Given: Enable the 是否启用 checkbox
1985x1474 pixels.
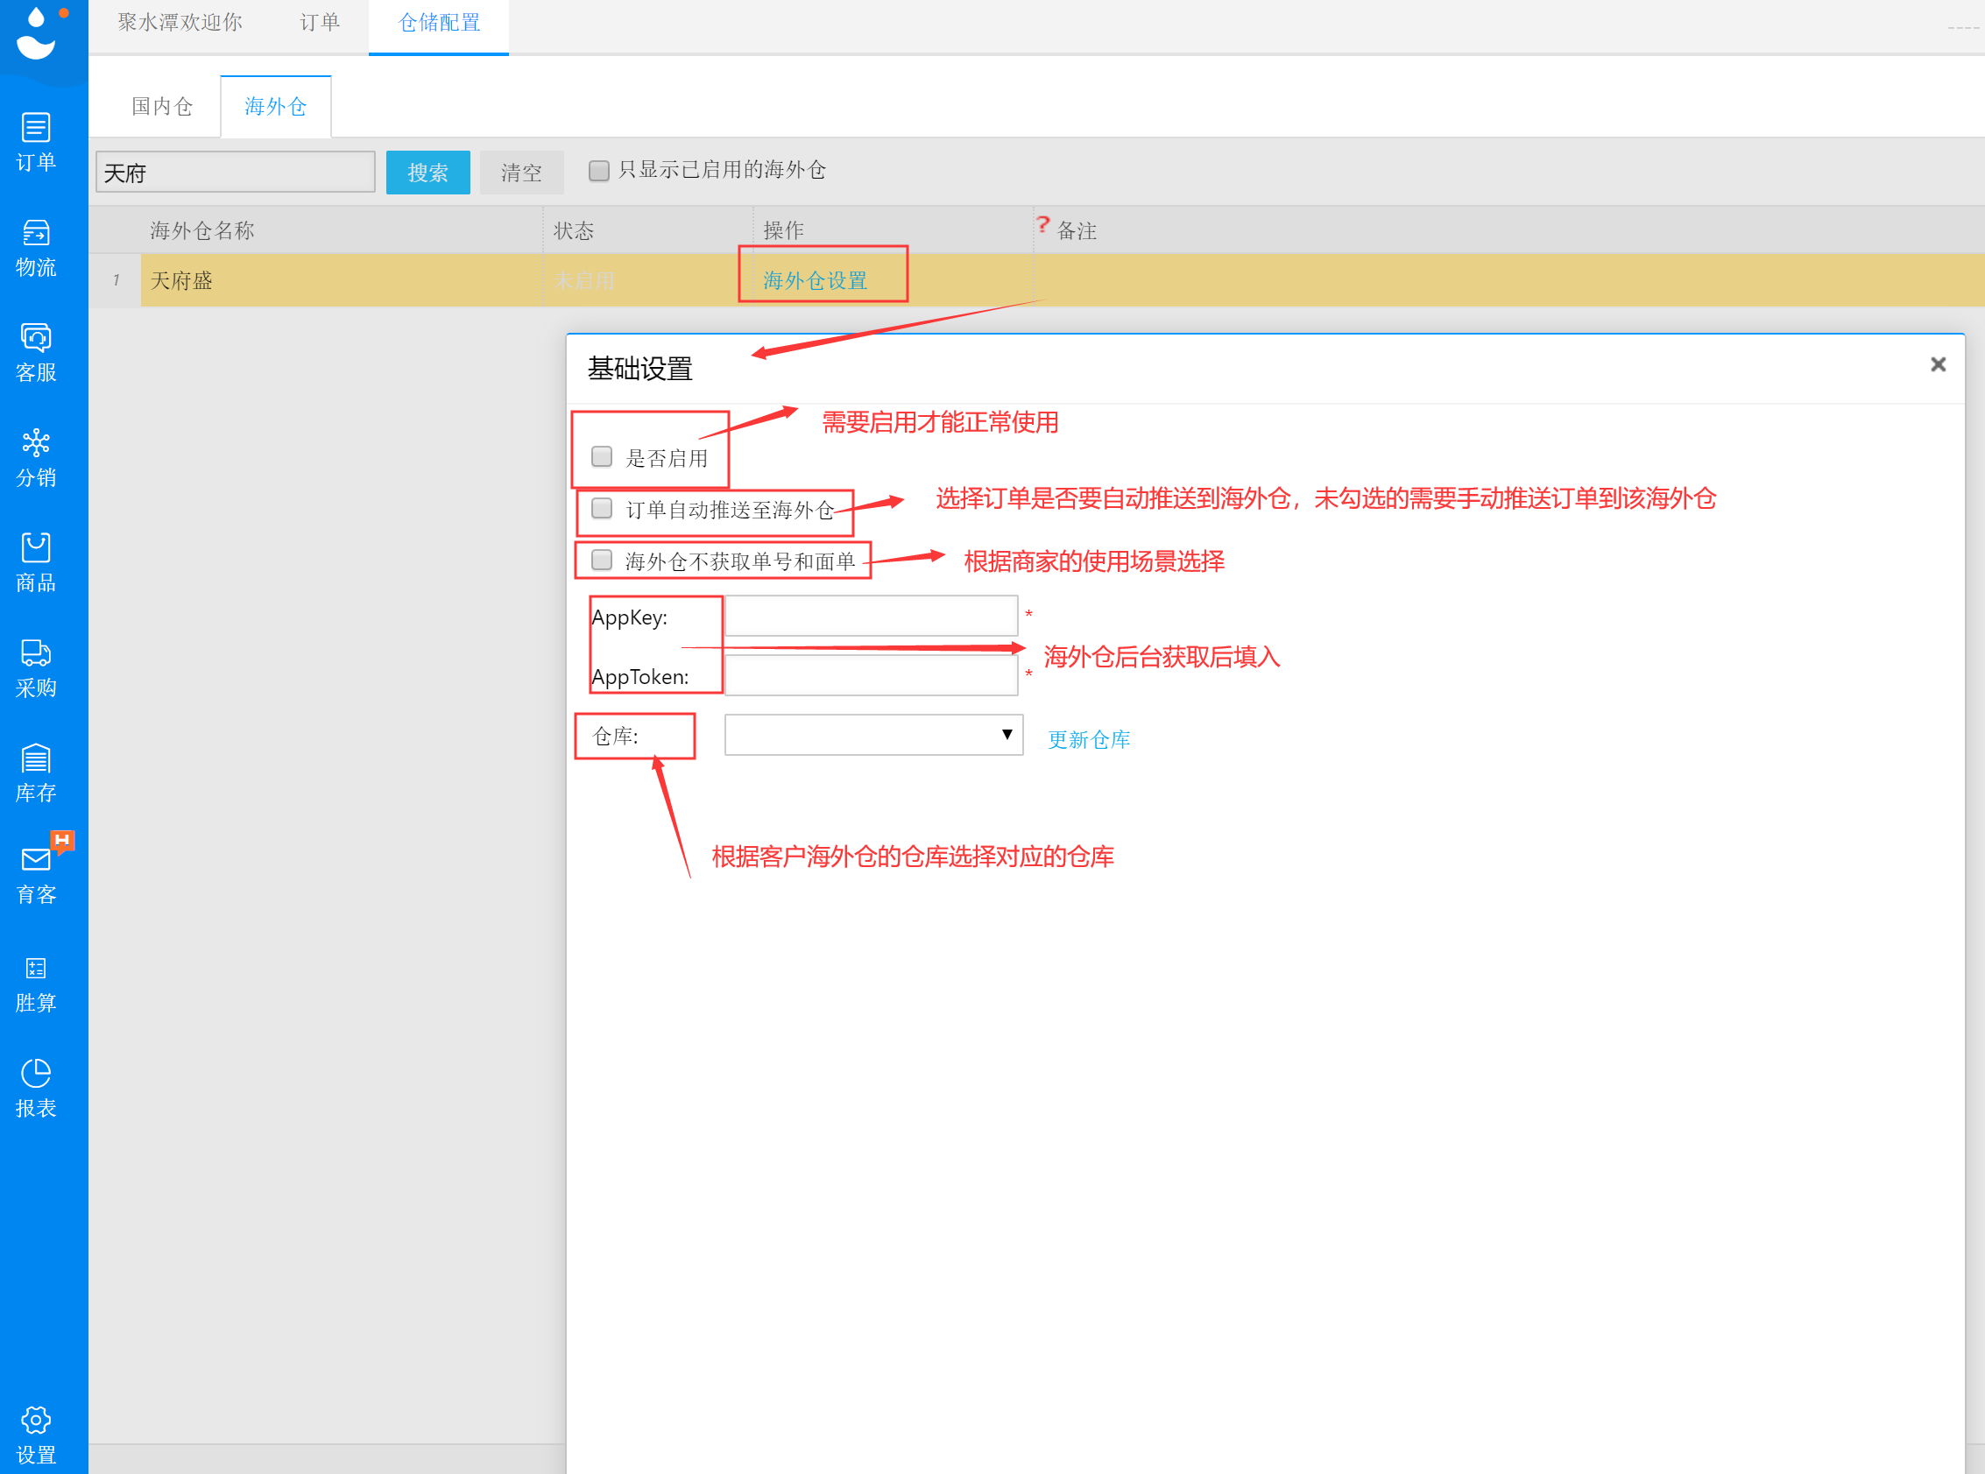Looking at the screenshot, I should coord(603,457).
